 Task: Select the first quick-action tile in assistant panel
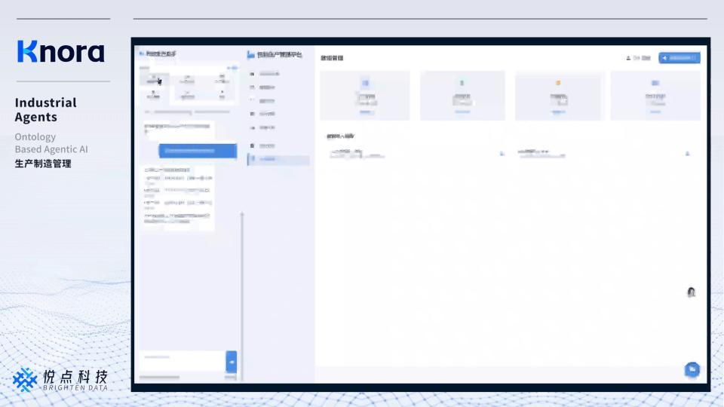pyautogui.click(x=154, y=79)
